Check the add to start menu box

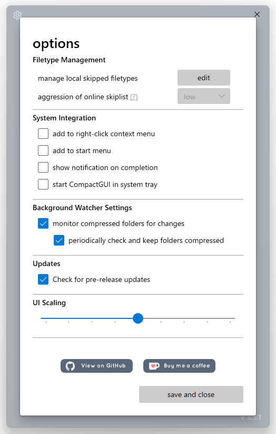[x=43, y=150]
